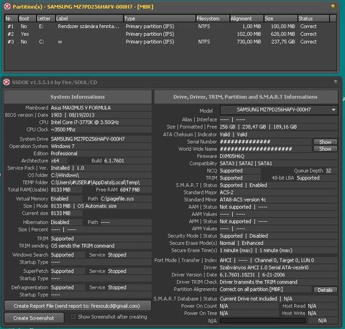
Task: Click the 237,75 GB size cell
Action: [x=283, y=42]
